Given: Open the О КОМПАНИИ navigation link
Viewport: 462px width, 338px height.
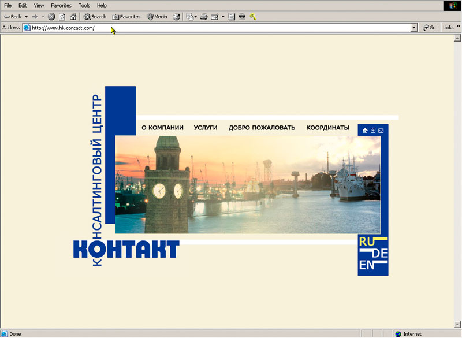Looking at the screenshot, I should (x=162, y=128).
